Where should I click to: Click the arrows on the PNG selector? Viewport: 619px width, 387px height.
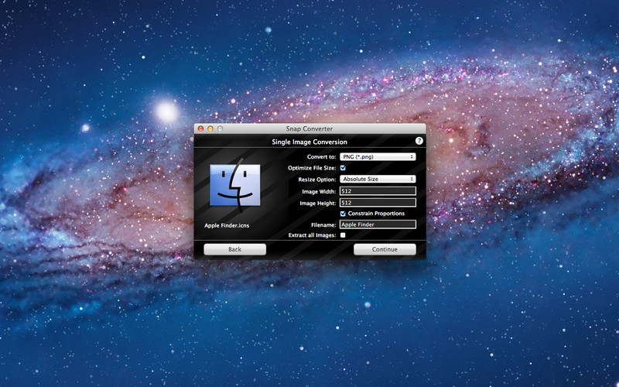tap(412, 156)
